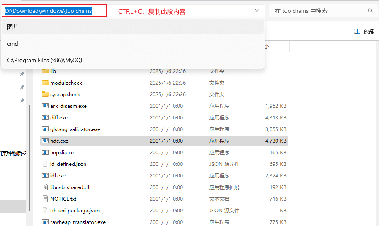The height and width of the screenshot is (226, 379).
Task: Click the hnpcli.exe application icon
Action: 45,152
